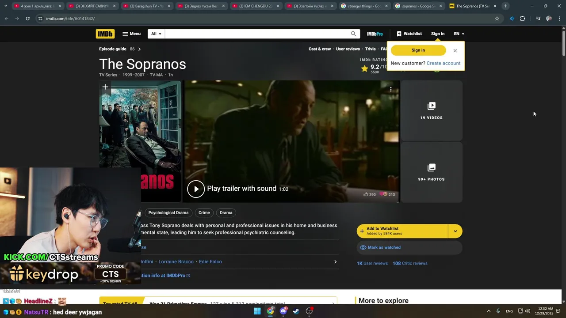Open IMDbPro link in header
The width and height of the screenshot is (566, 318).
375,34
